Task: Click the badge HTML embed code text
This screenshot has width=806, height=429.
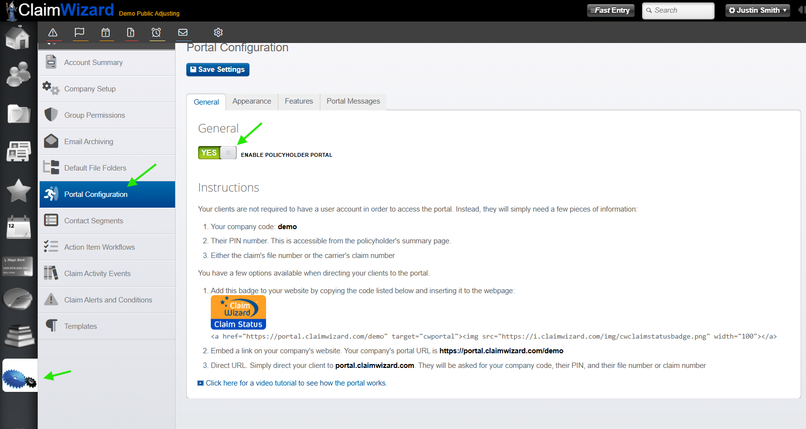Action: click(x=493, y=336)
